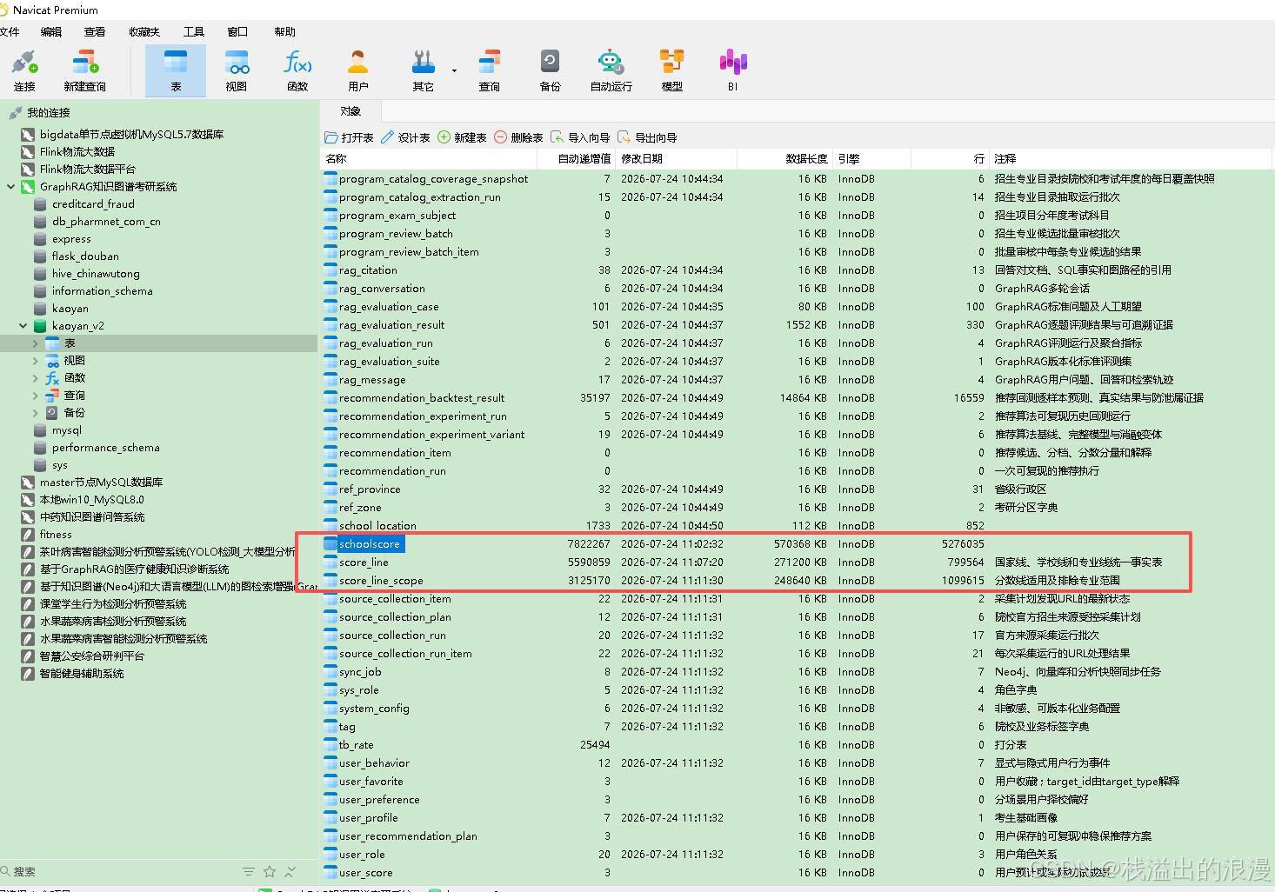This screenshot has height=892, width=1275.
Task: Click the 新建表 button
Action: tap(462, 137)
